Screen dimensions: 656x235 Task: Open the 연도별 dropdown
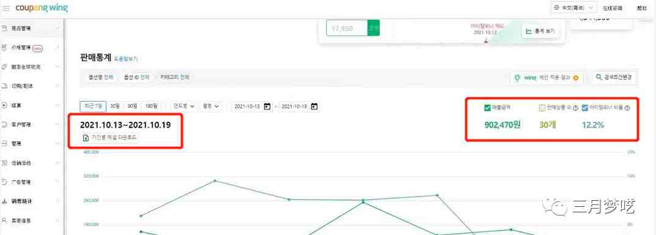[184, 106]
